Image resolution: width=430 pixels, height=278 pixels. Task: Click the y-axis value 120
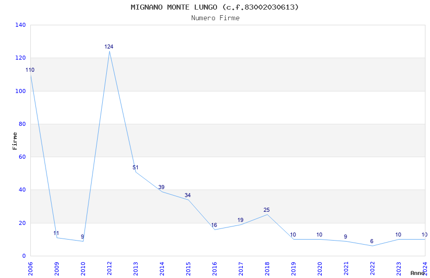click(21, 58)
